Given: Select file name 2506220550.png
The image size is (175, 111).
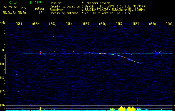Looking at the screenshot, I should click(x=14, y=7).
